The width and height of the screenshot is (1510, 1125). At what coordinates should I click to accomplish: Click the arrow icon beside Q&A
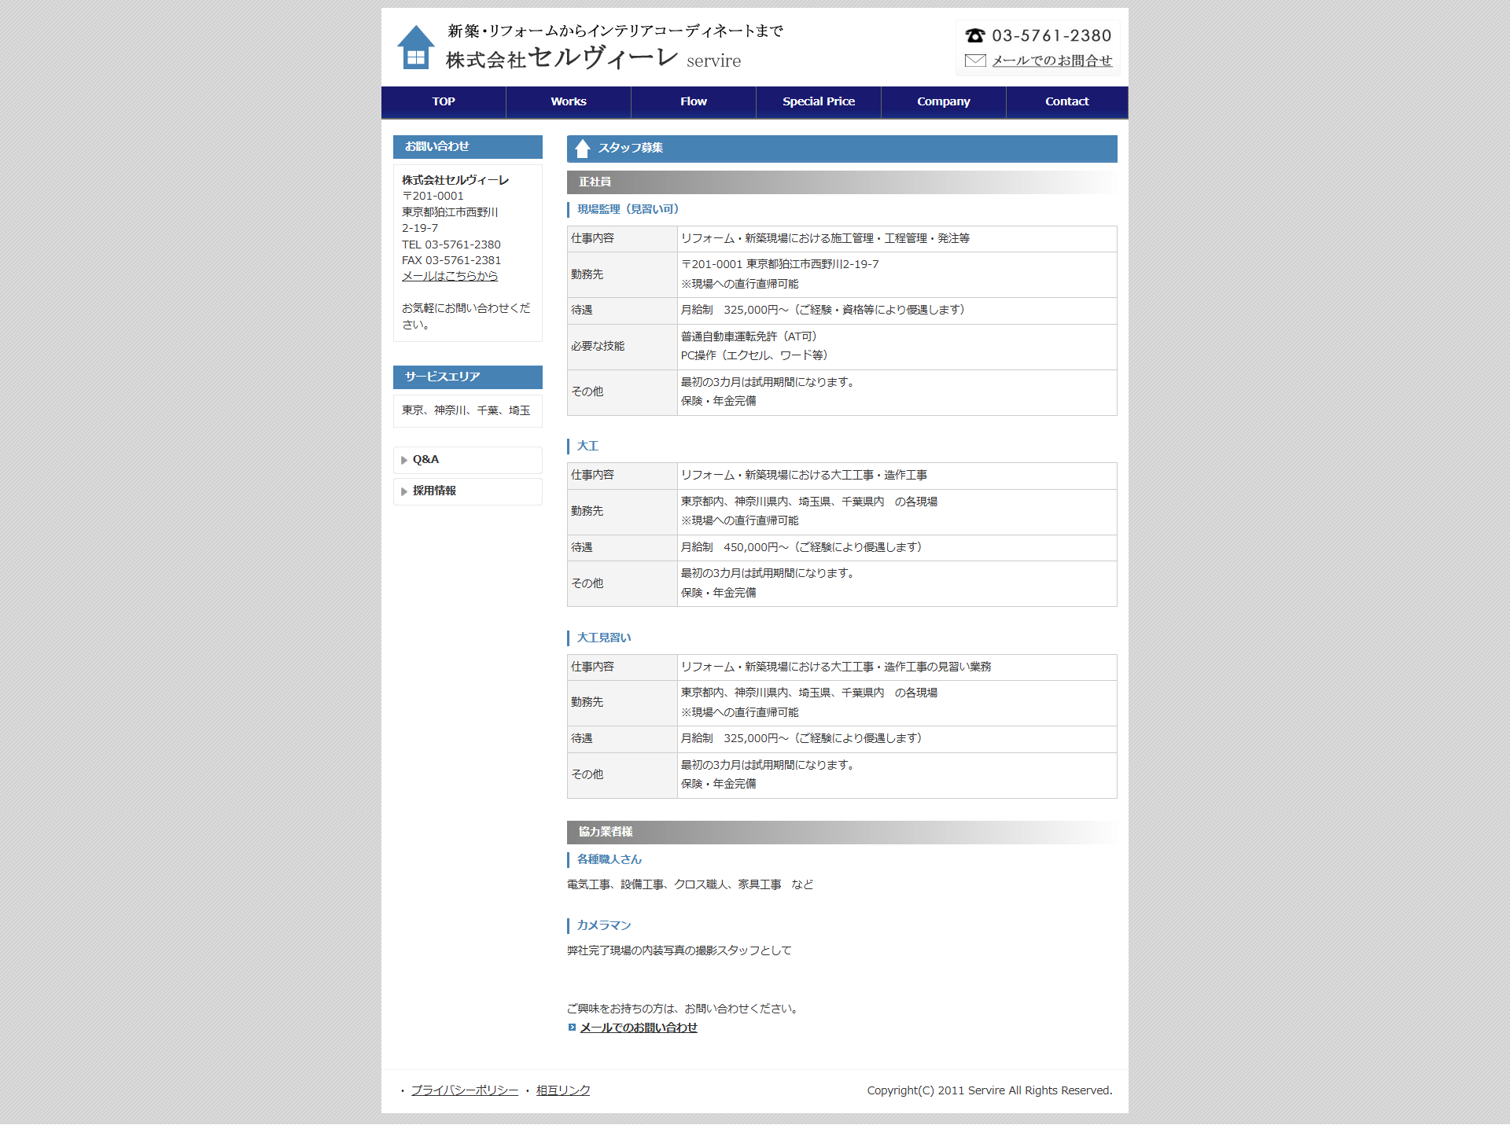[x=404, y=461]
